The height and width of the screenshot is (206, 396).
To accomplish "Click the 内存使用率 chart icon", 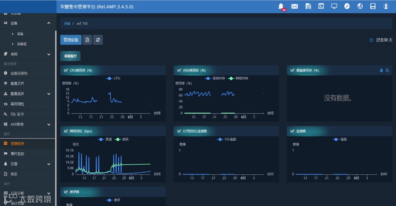I will pos(179,70).
